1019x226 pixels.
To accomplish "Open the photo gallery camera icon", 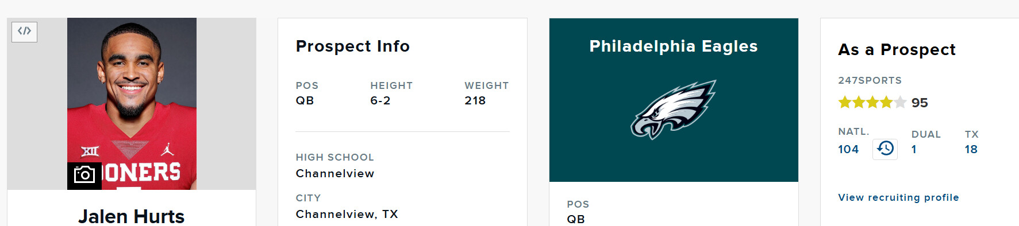I will (x=84, y=176).
